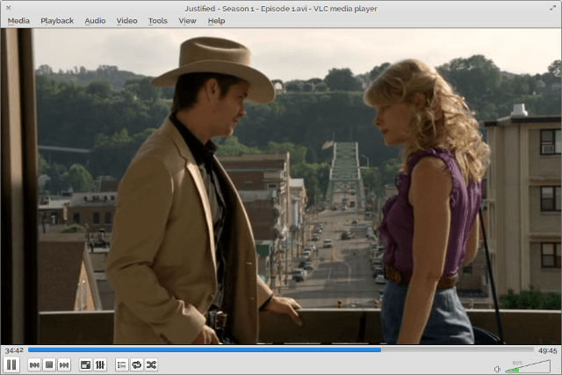Screen dimensions: 562x375
Task: Adjust the volume slider level
Action: coord(527,367)
